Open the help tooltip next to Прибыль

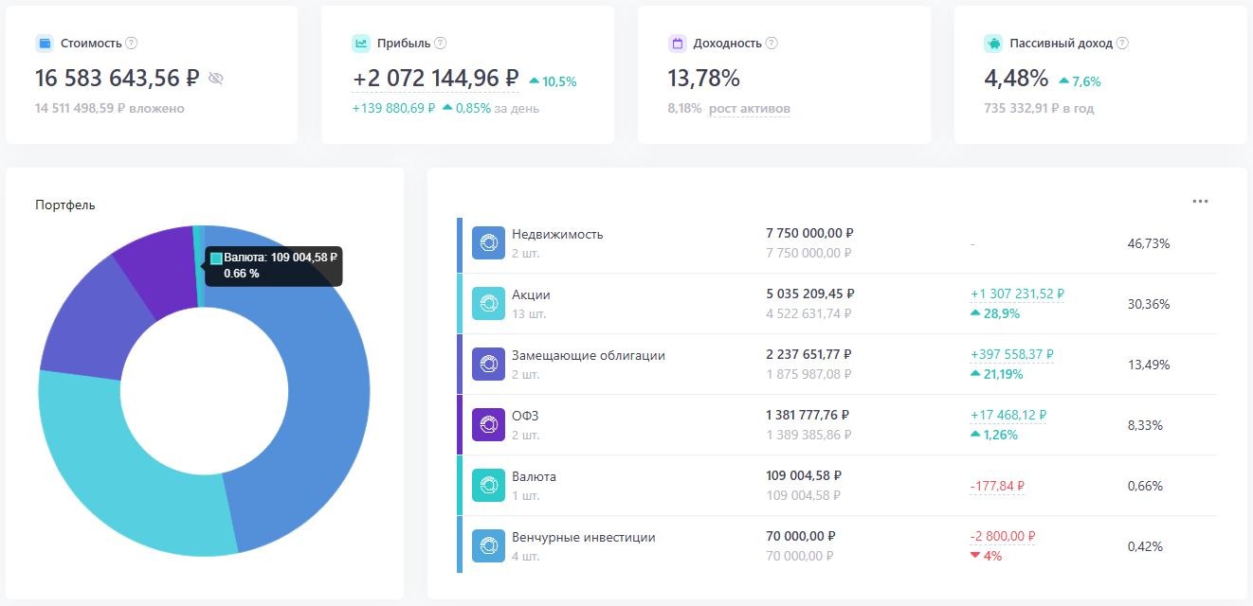441,43
